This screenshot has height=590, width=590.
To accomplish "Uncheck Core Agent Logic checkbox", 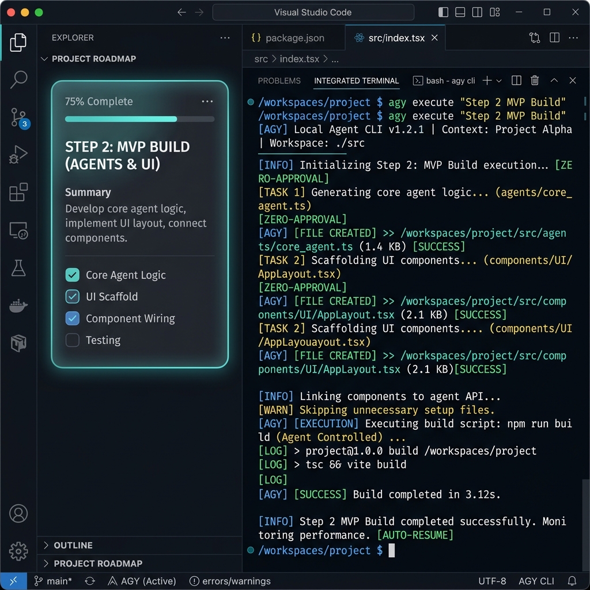I will click(x=72, y=275).
